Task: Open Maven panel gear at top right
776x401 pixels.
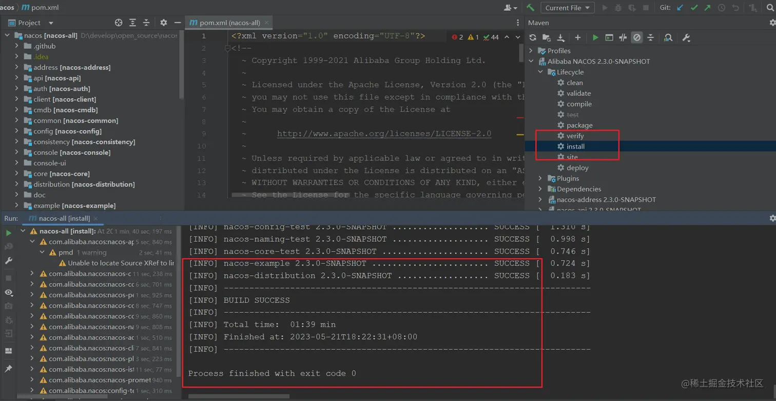Action: (772, 23)
